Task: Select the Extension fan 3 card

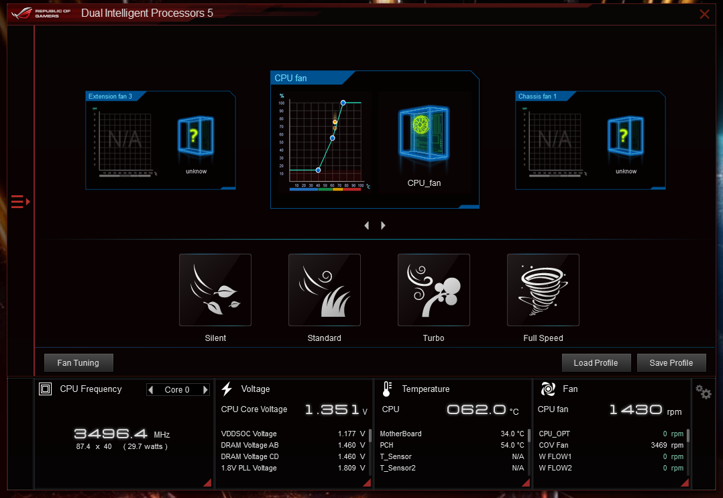Action: point(160,140)
